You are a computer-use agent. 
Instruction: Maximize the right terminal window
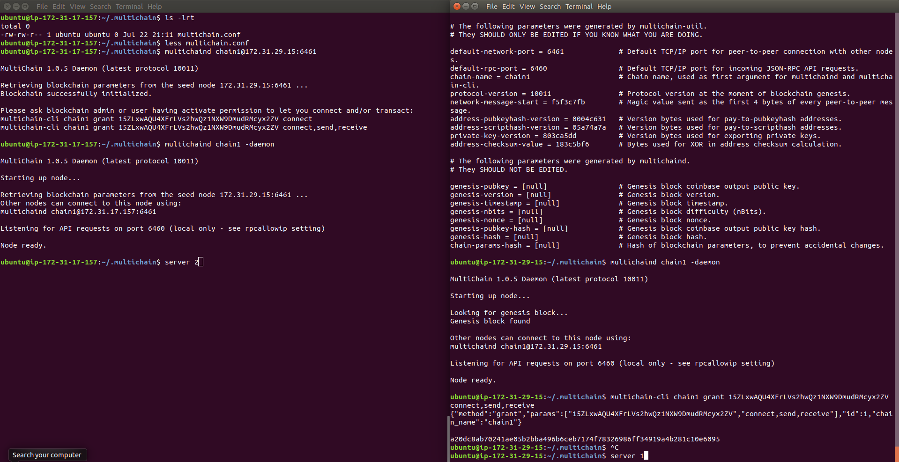tap(475, 6)
